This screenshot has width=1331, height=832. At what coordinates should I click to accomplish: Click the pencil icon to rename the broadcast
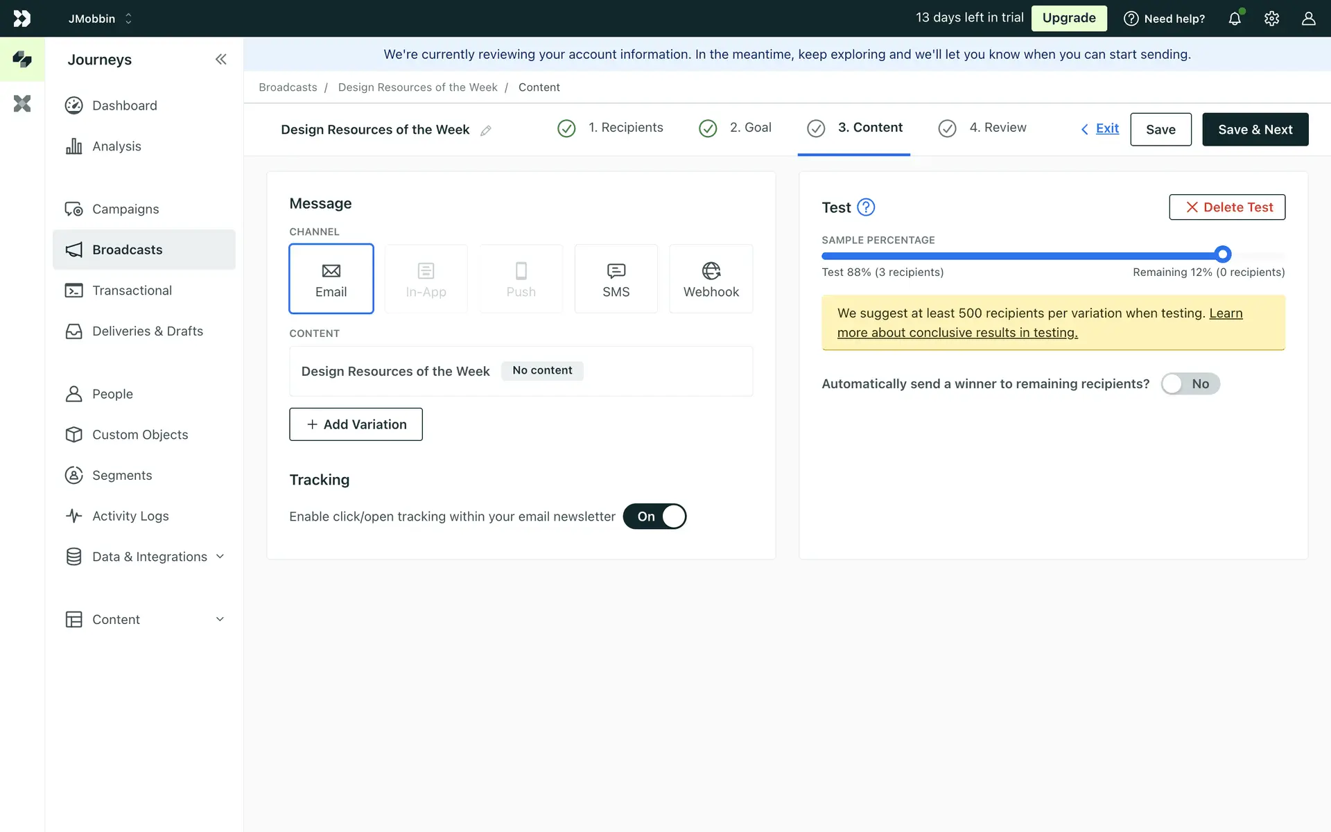486,130
